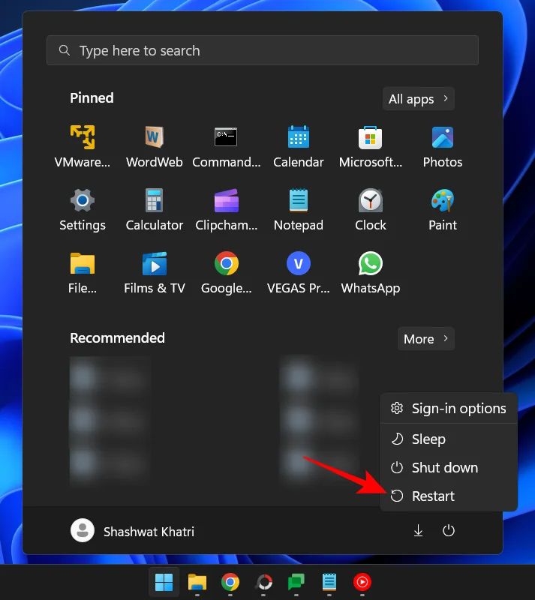Expand All apps list

(x=419, y=99)
